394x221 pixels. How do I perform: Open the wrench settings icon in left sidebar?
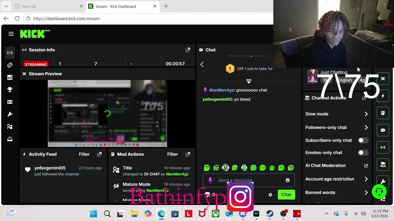click(x=10, y=114)
